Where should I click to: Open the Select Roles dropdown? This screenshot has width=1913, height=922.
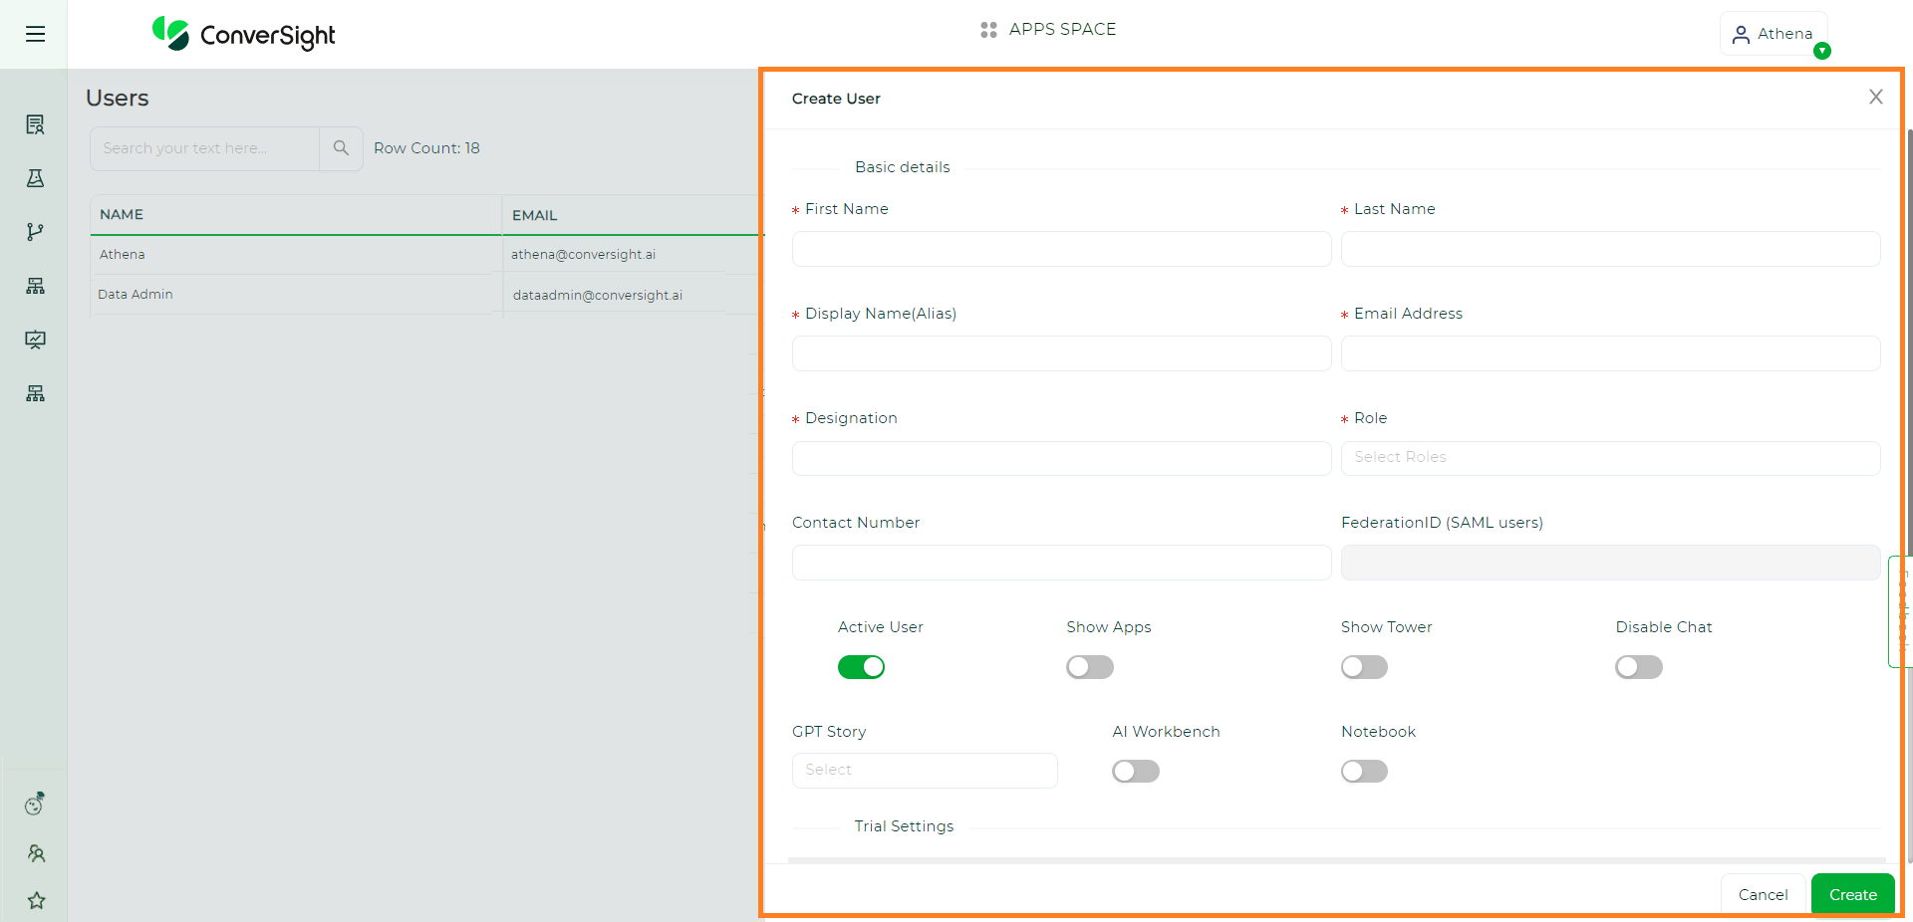pos(1610,458)
